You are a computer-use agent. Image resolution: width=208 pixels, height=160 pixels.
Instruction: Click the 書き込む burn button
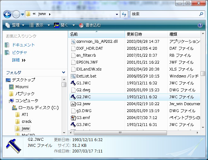(x=90, y=25)
